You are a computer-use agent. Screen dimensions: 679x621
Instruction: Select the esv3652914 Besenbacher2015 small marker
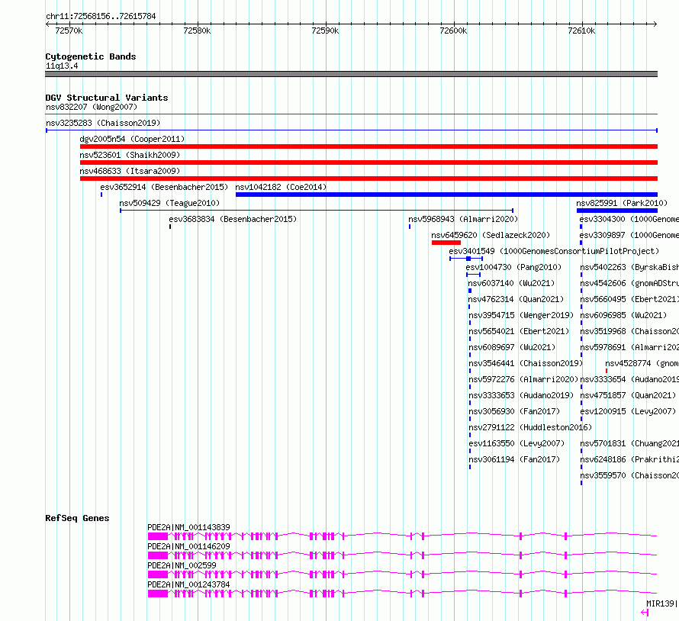click(101, 195)
